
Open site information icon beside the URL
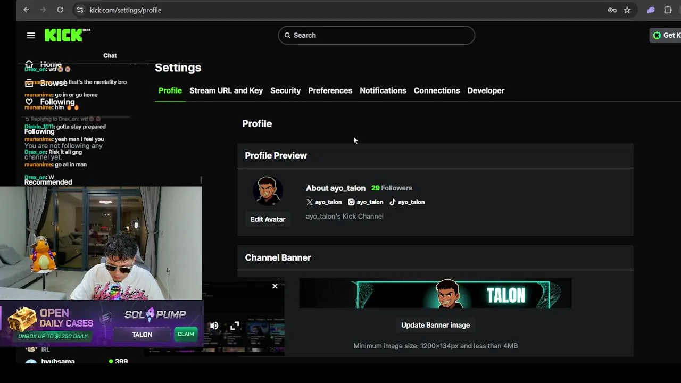coord(80,10)
